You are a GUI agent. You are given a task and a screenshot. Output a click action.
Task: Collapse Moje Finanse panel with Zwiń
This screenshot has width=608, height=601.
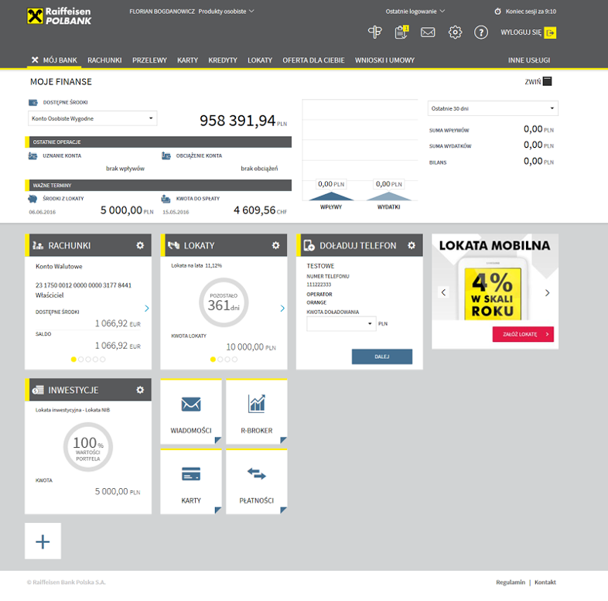[x=538, y=81]
